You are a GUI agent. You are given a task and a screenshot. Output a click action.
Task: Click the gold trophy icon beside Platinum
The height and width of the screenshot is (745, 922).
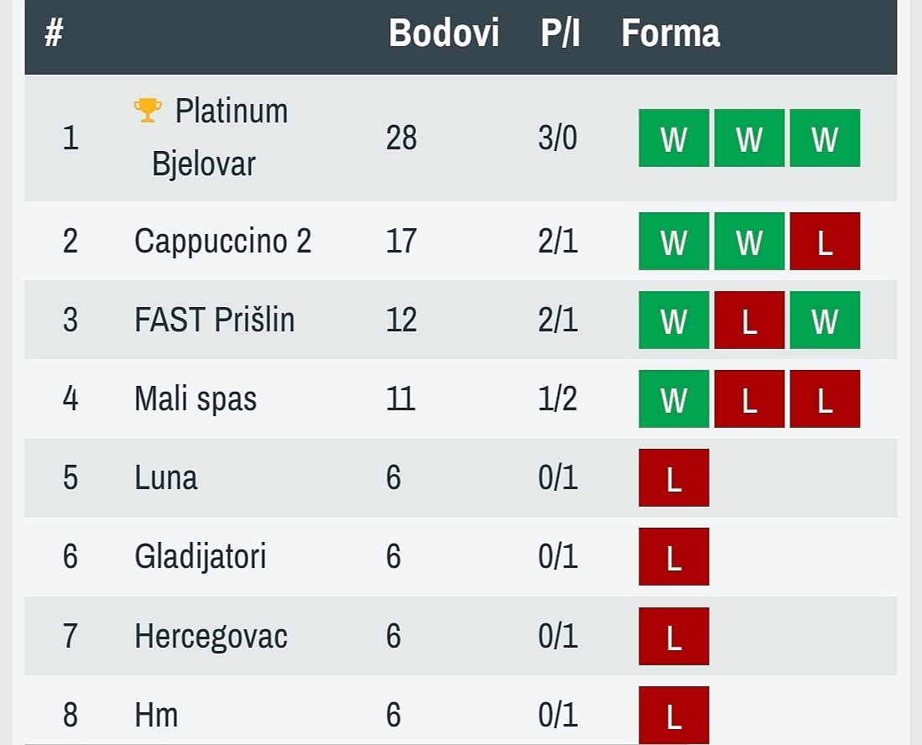148,110
